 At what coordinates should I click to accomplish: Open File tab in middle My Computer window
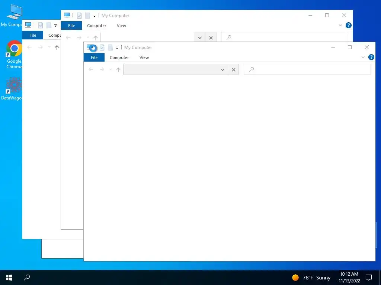tap(71, 26)
